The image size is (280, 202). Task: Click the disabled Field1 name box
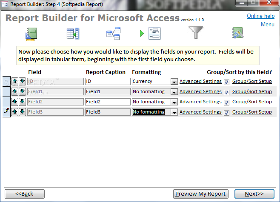[55, 91]
